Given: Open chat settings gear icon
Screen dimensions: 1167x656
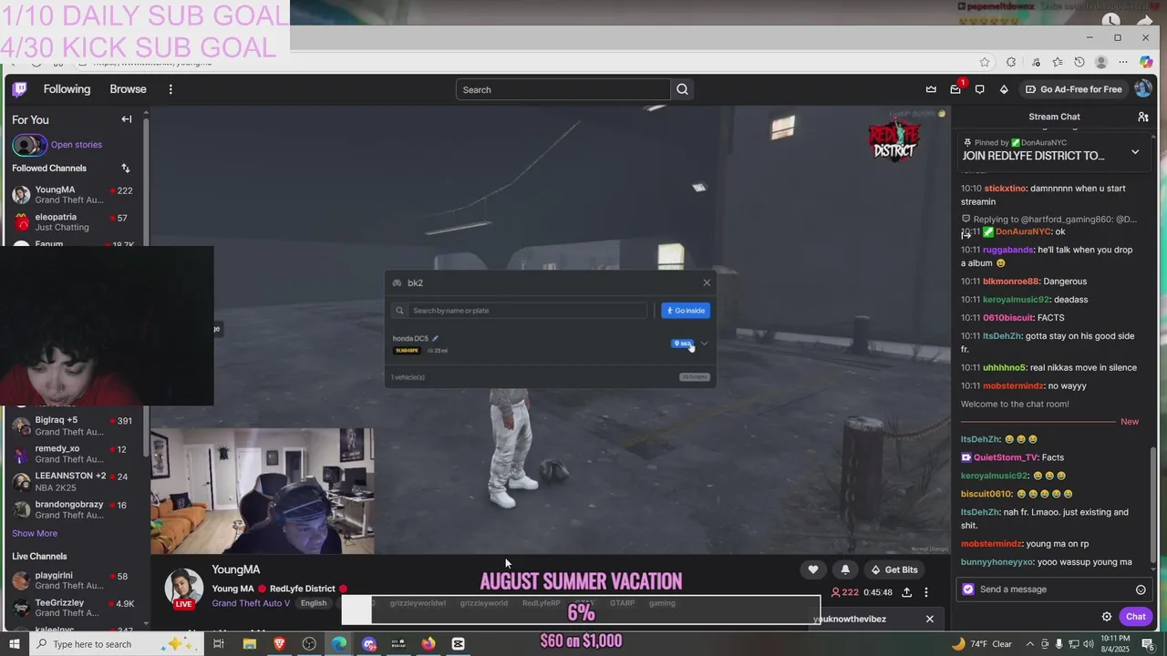Looking at the screenshot, I should [x=1107, y=617].
